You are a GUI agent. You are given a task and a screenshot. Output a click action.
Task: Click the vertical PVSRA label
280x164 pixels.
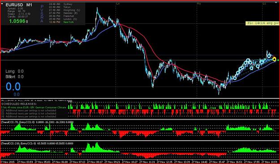pyautogui.click(x=42, y=13)
